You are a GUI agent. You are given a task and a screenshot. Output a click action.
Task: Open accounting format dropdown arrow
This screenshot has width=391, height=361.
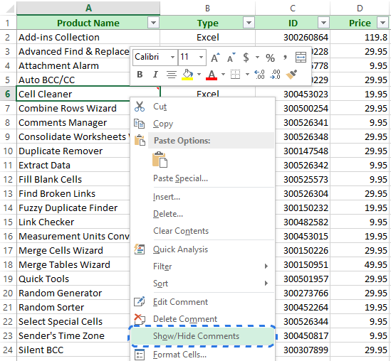point(257,58)
